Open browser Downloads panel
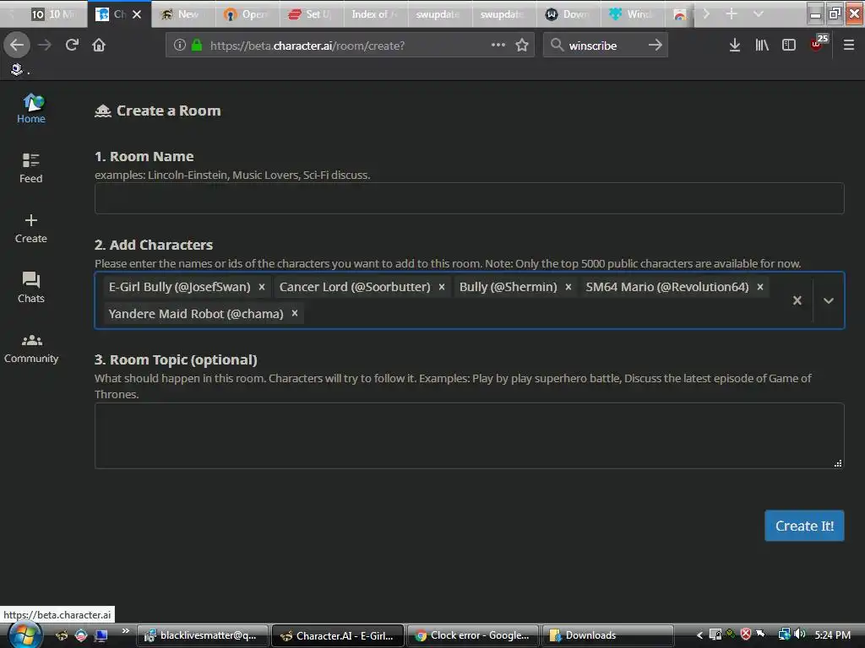The width and height of the screenshot is (865, 648). (x=735, y=46)
